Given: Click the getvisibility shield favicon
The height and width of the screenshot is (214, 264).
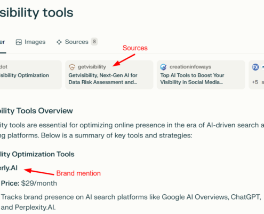Looking at the screenshot, I should pyautogui.click(x=72, y=67).
